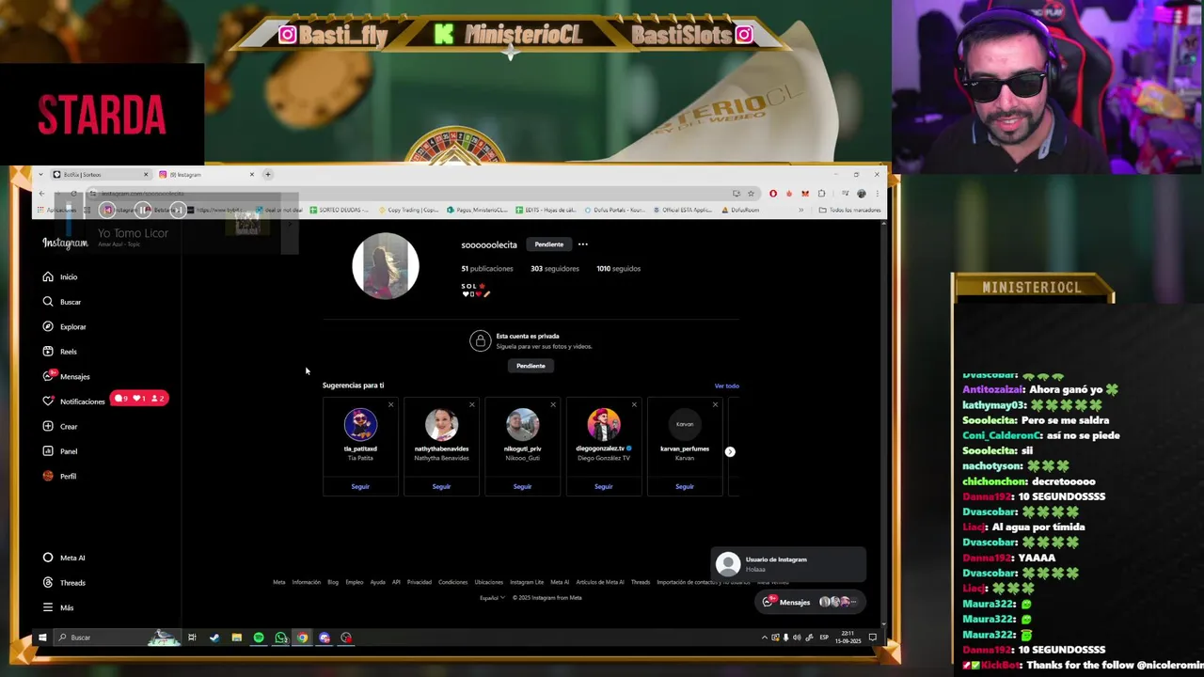Click the Ayuda footer link
1204x677 pixels.
click(377, 582)
